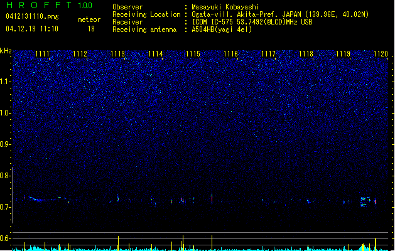Click the Observer field label
Image resolution: width=395 pixels, height=251 pixels.
tap(127, 7)
